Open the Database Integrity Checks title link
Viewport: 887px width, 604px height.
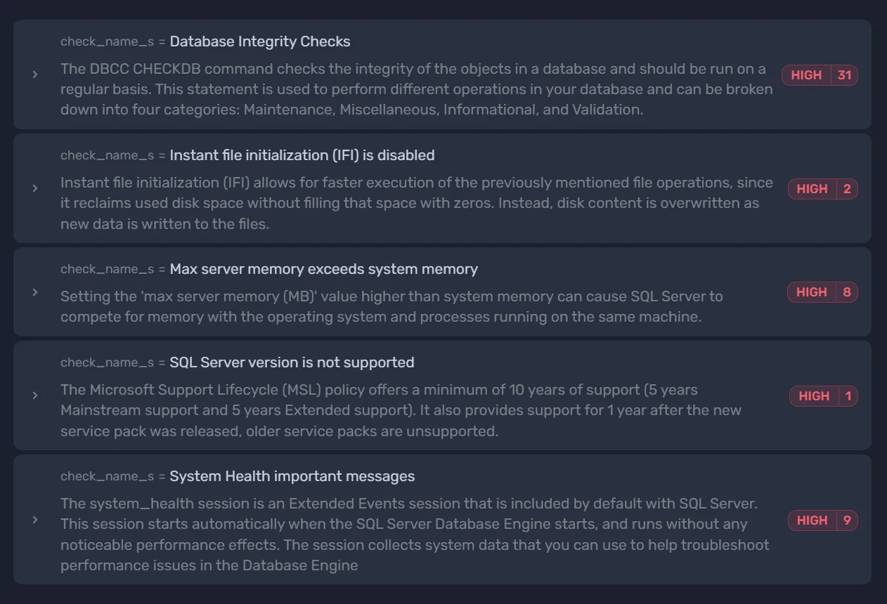tap(260, 41)
